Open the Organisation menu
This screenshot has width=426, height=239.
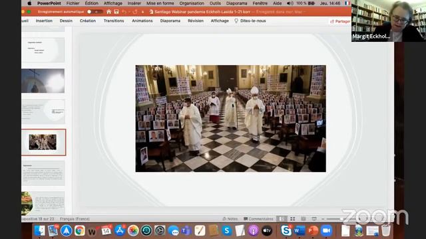192,3
